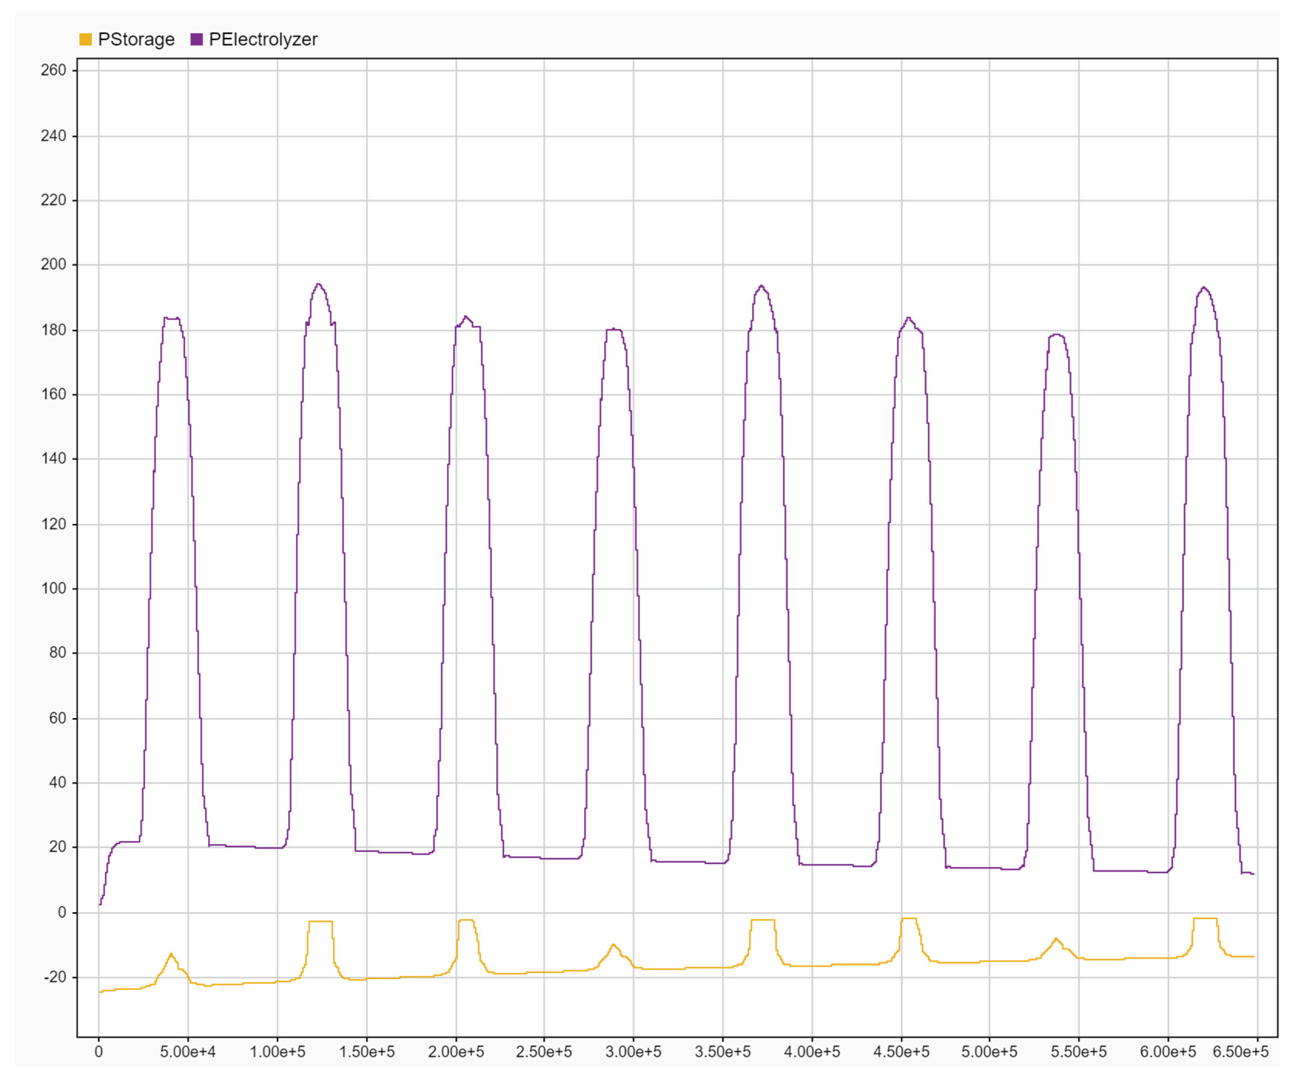Click the orange plateau near 1.25e+5
The height and width of the screenshot is (1074, 1291).
(x=320, y=921)
